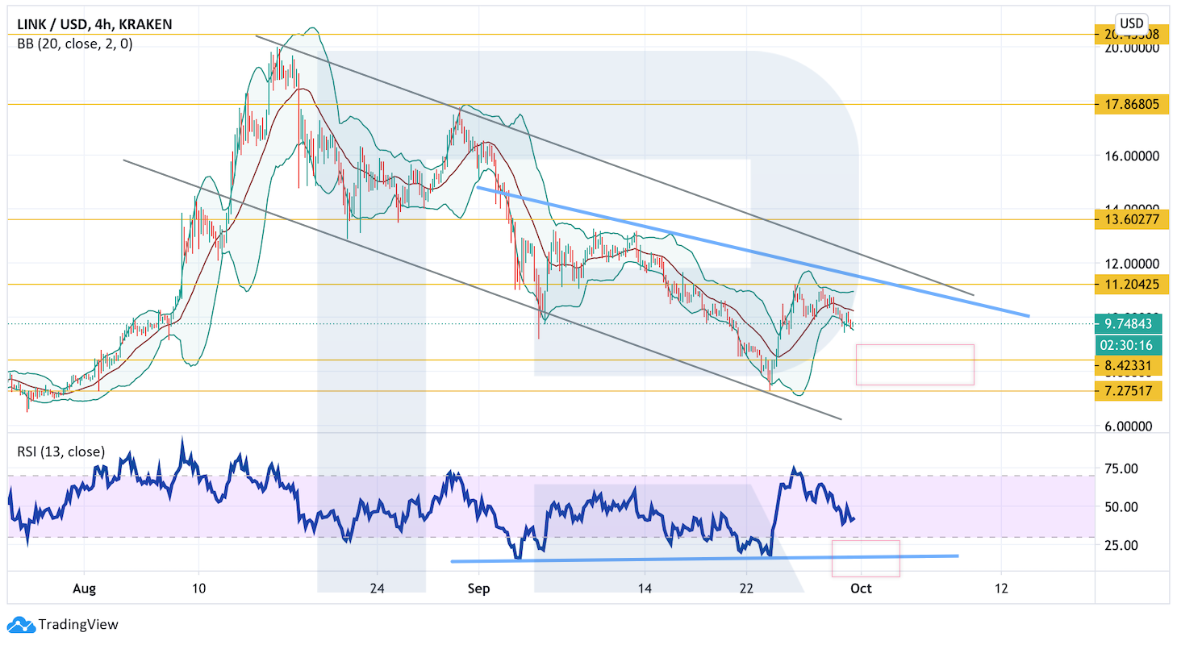The image size is (1177, 645).
Task: Select the RSI (13, close) indicator label
Action: 61,451
